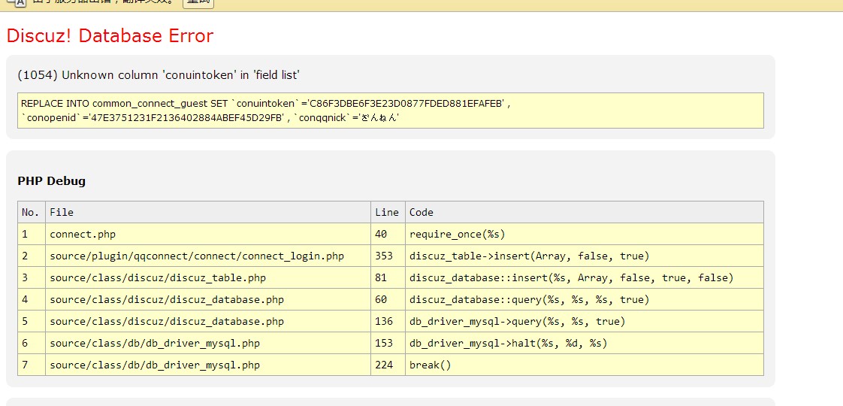This screenshot has width=843, height=406.
Task: Click the File column header
Action: coord(62,212)
